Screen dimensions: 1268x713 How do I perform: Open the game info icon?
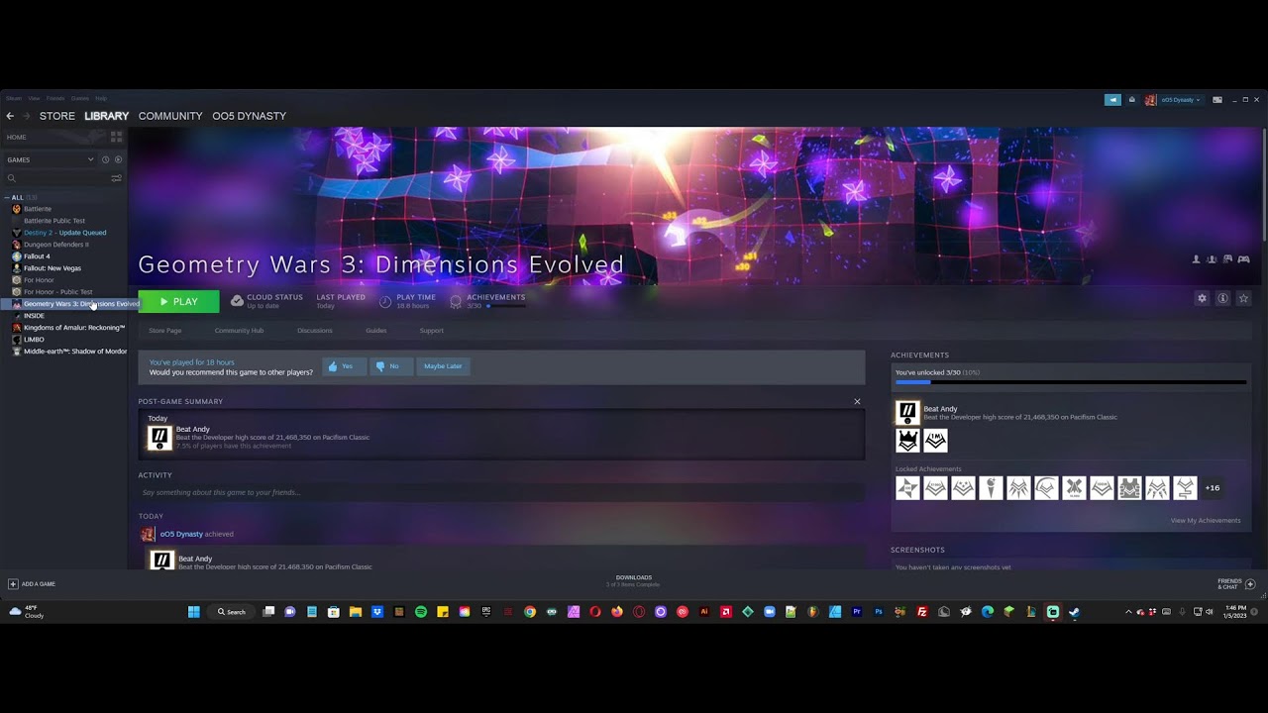(1222, 298)
